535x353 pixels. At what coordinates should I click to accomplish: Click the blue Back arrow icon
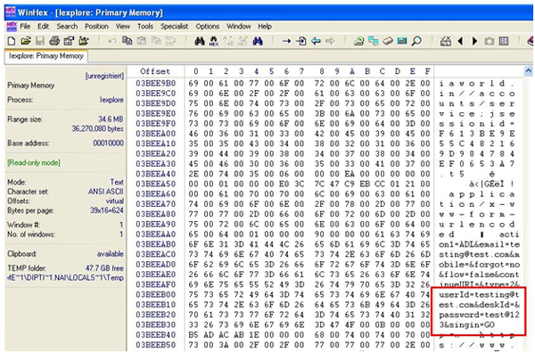coord(316,41)
